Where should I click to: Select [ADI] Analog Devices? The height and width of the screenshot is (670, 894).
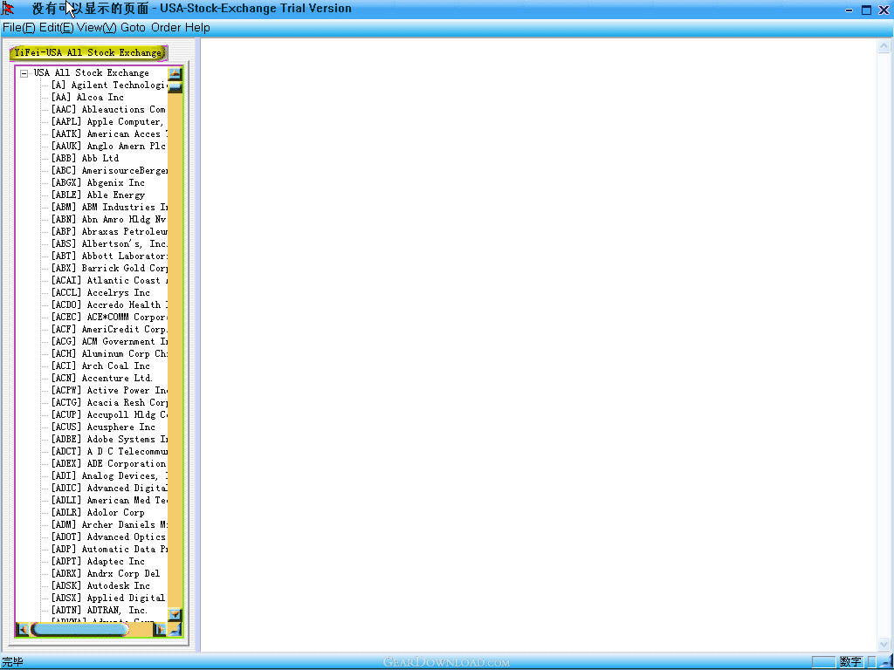pos(109,475)
